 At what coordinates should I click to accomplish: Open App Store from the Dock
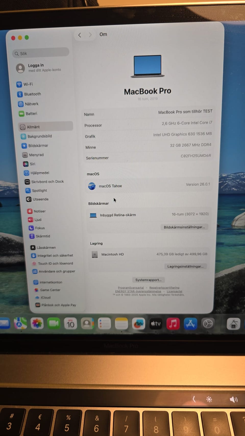pyautogui.click(x=190, y=324)
